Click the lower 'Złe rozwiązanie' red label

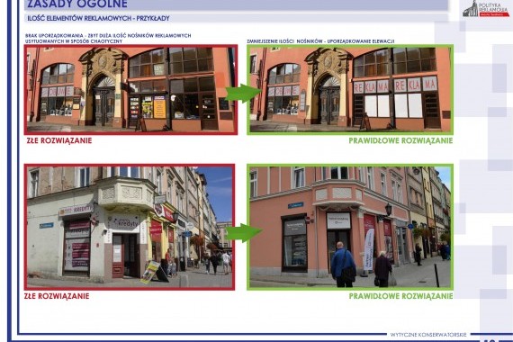[57, 296]
